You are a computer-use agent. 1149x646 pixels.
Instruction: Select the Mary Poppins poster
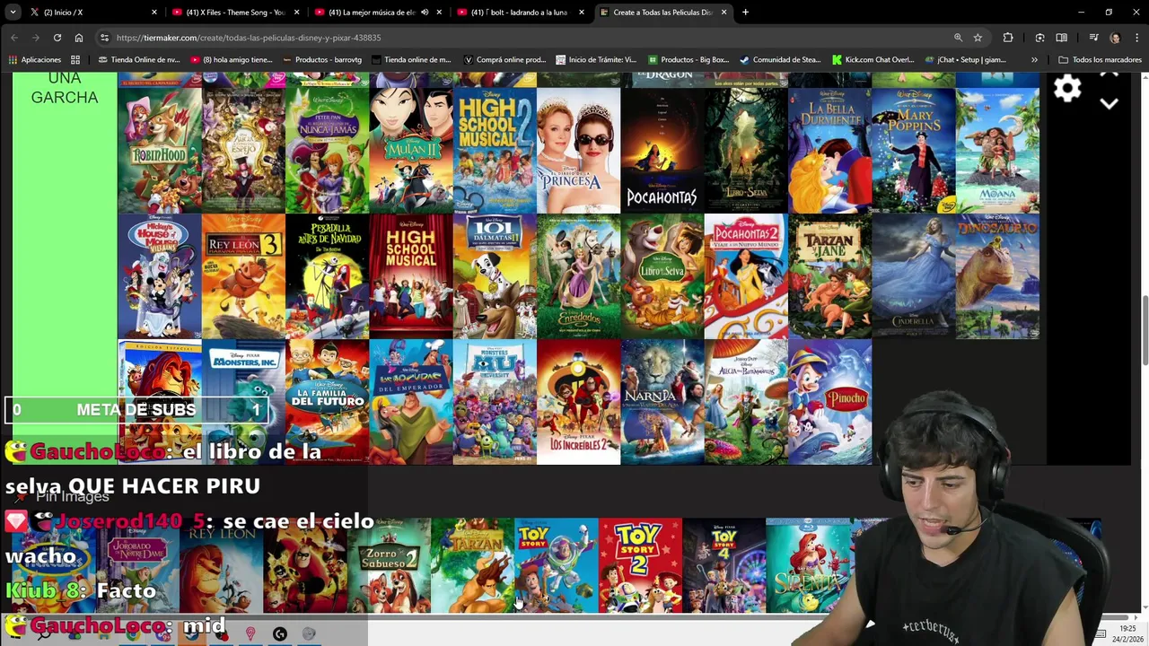[x=914, y=150]
